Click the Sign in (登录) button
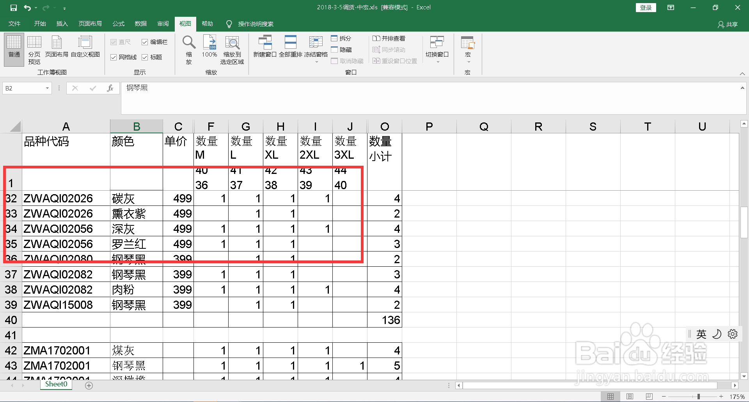Screen dimensions: 749x402 click(x=646, y=7)
